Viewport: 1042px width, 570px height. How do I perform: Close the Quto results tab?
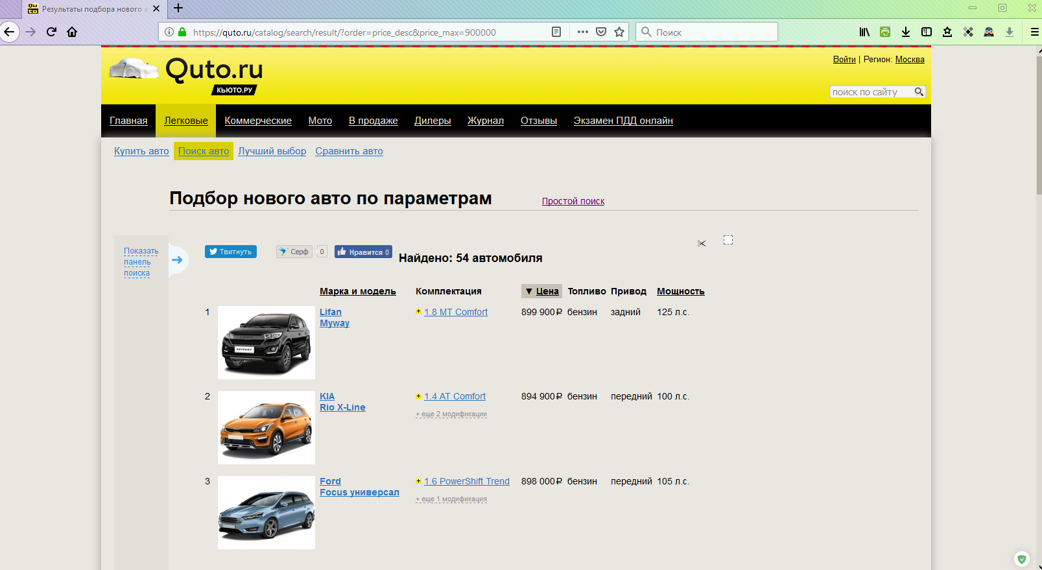[x=156, y=8]
